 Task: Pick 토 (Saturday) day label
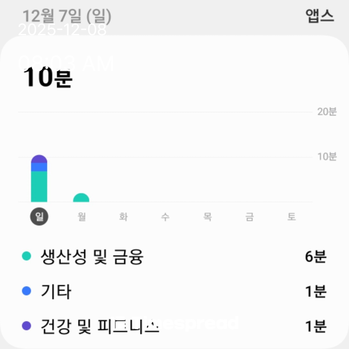click(291, 217)
